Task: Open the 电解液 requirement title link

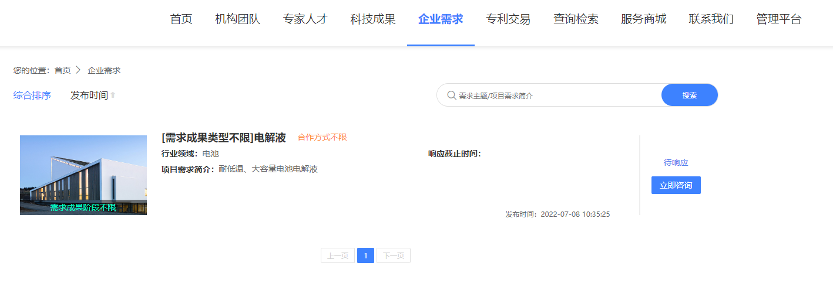Action: click(223, 138)
